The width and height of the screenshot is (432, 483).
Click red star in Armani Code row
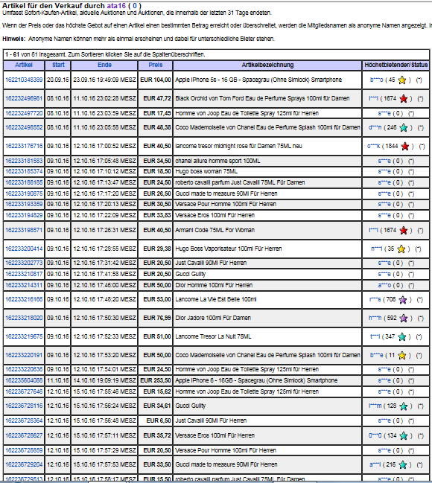pyautogui.click(x=403, y=230)
